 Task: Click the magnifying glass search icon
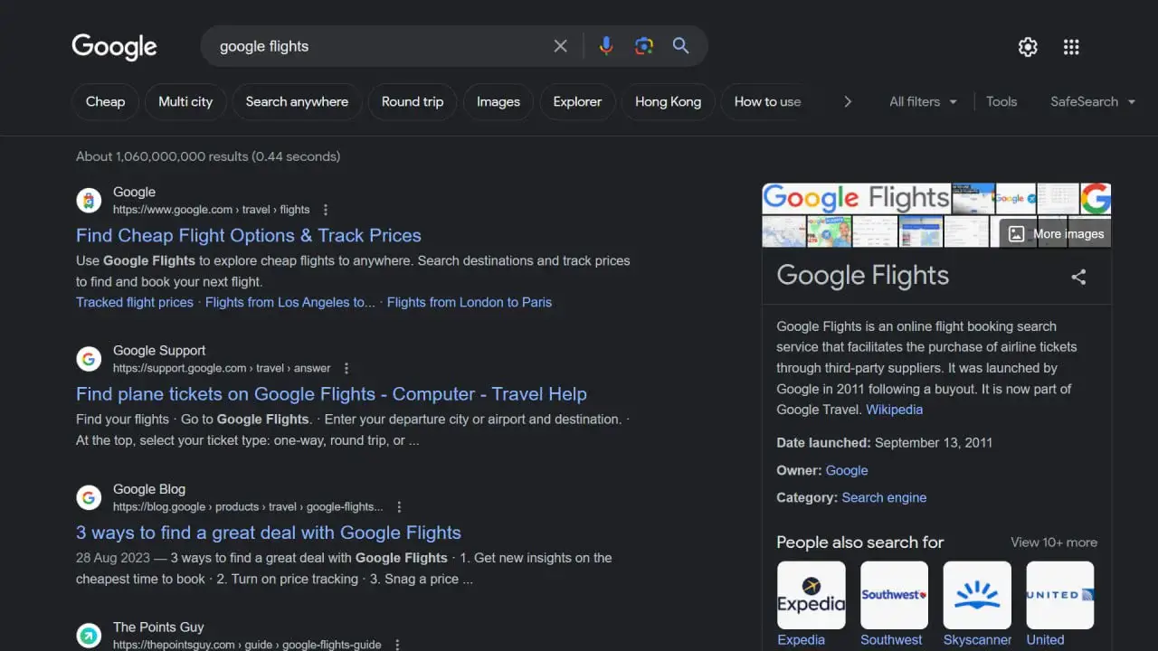(x=681, y=46)
